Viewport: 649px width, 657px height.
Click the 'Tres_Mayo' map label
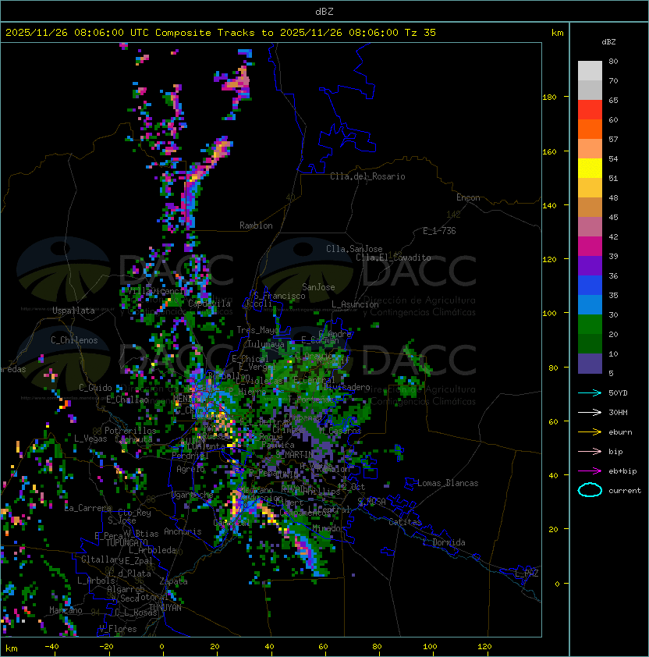coord(257,330)
